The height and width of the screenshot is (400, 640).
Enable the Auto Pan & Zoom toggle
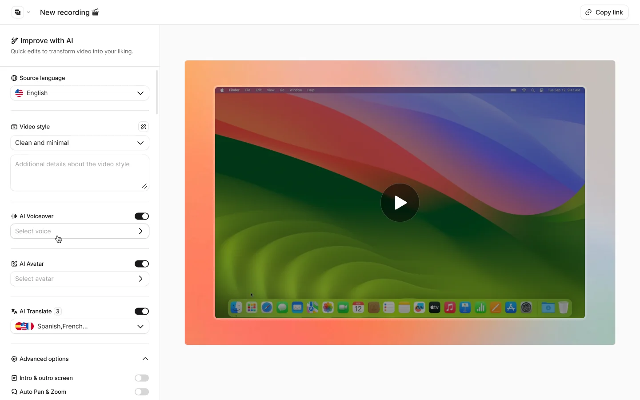tap(142, 392)
